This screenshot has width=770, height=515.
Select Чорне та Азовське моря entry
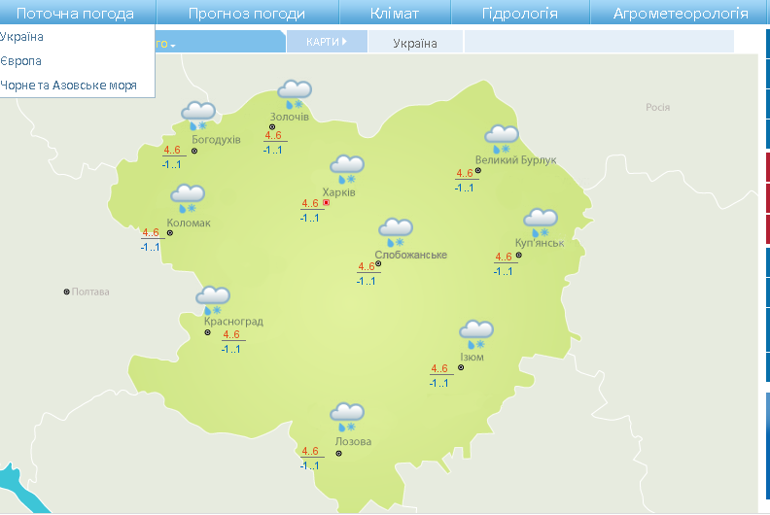(x=68, y=85)
